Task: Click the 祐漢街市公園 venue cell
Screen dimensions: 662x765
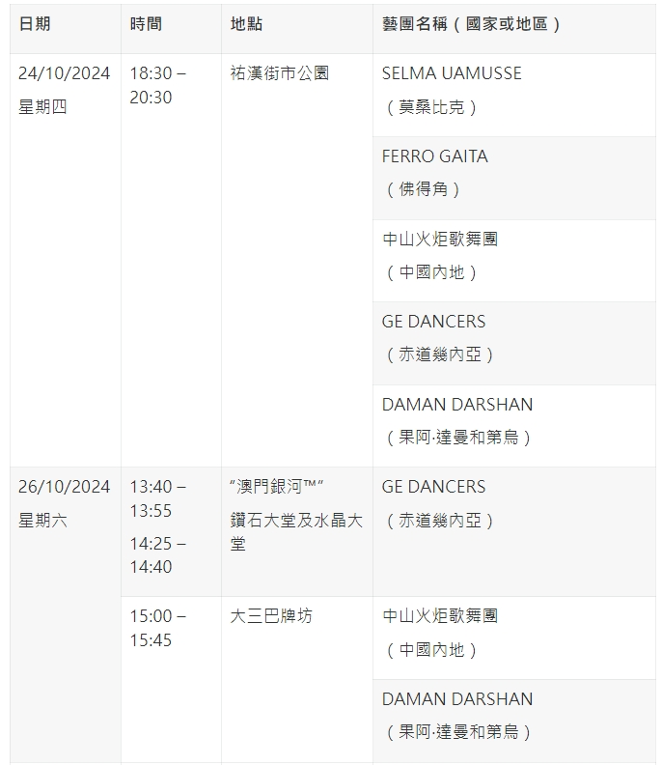Action: pyautogui.click(x=297, y=260)
